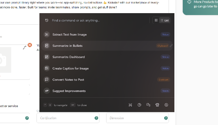The height and width of the screenshot is (125, 218).
Task: Click Summarize in Bullets document icon
Action: (47, 46)
